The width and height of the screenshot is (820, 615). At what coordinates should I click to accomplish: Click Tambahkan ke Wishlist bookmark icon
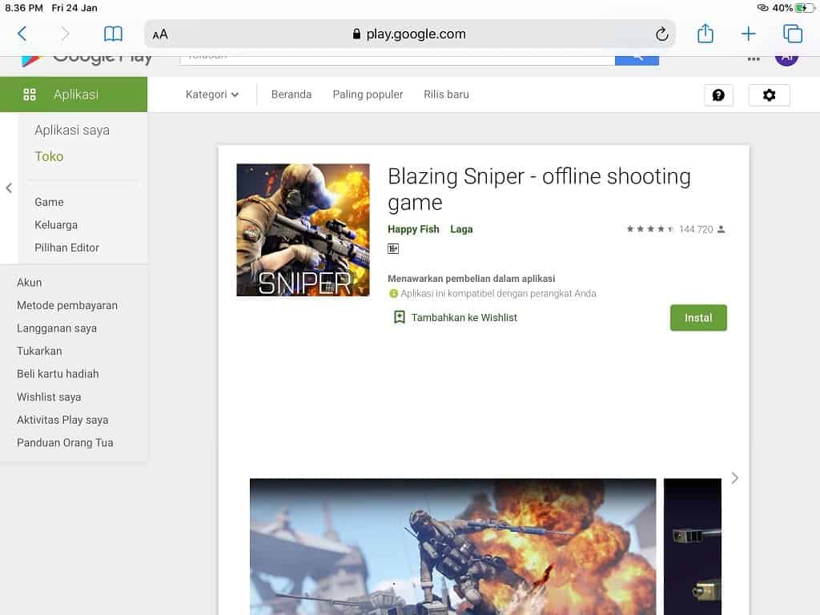(399, 317)
